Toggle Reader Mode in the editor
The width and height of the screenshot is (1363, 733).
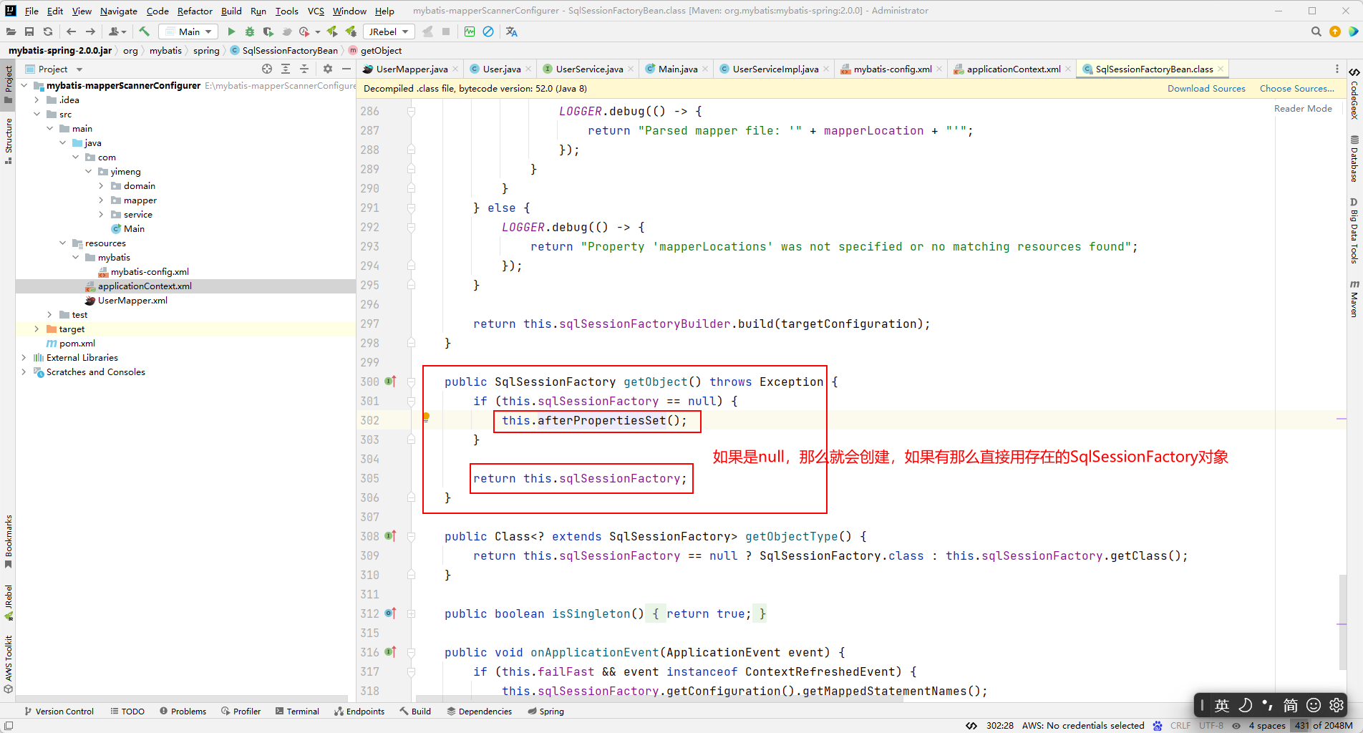(1303, 109)
